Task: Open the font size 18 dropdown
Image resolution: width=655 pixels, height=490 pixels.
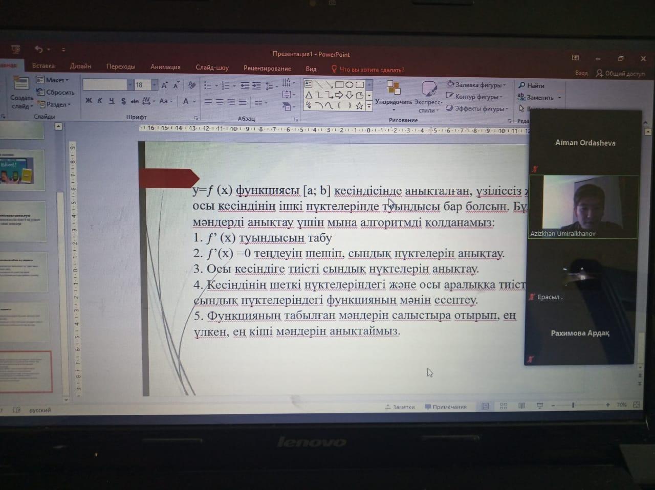Action: [x=154, y=85]
